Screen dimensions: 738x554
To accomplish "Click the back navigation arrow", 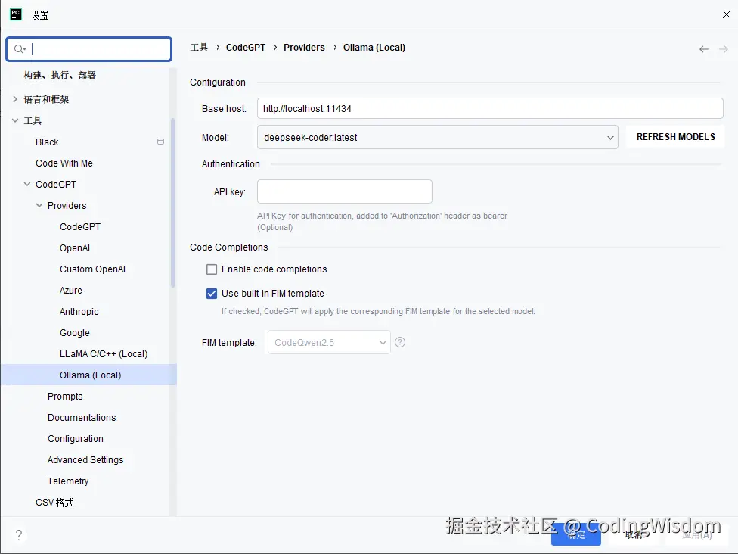I will coord(704,49).
